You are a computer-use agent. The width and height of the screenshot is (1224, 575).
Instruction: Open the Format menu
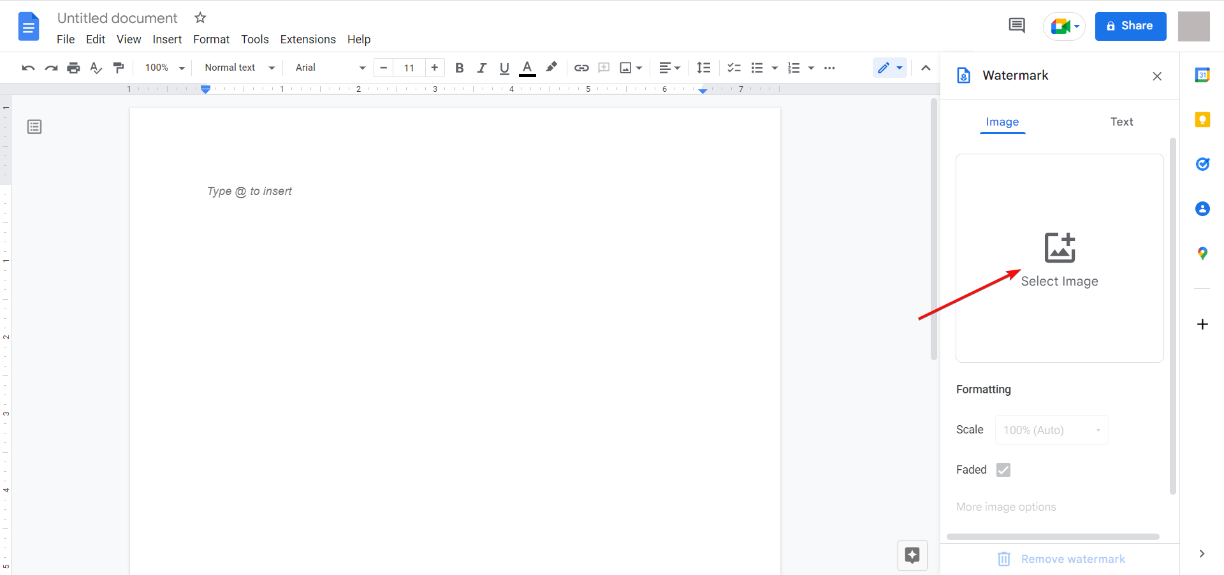211,40
